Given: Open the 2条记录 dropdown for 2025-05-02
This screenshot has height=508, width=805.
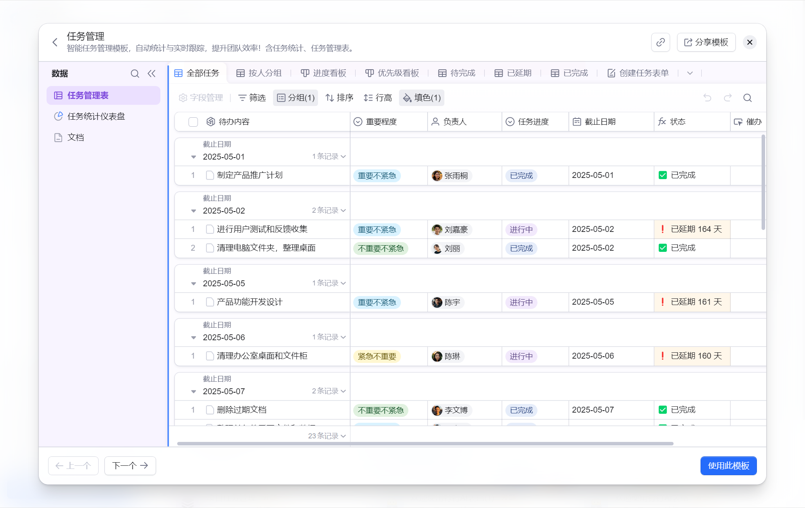Looking at the screenshot, I should pos(329,210).
